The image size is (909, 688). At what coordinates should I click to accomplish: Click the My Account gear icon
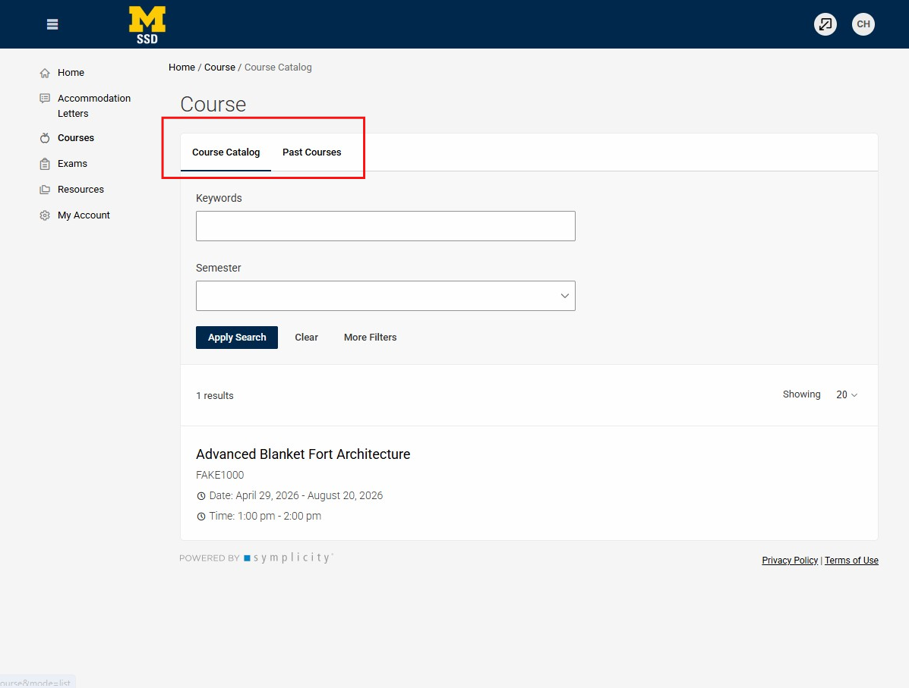pyautogui.click(x=45, y=215)
